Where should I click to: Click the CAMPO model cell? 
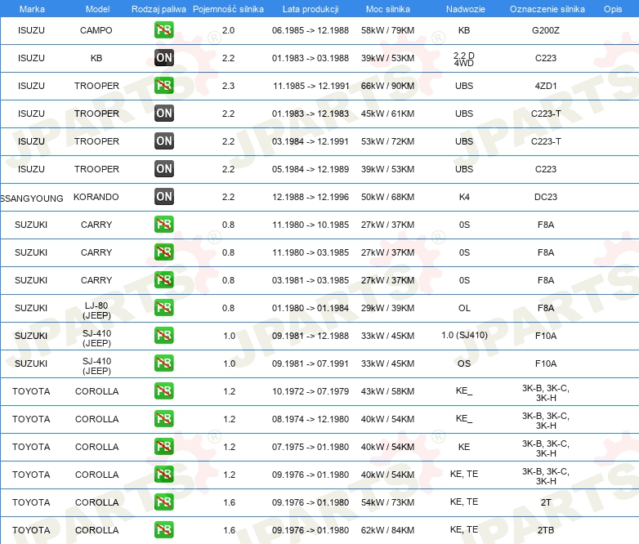[96, 30]
